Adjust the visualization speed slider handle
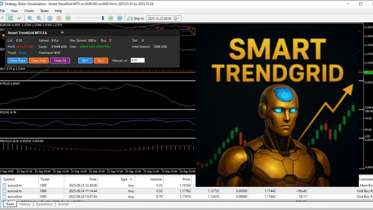This screenshot has width=373, height=210. 103,18
